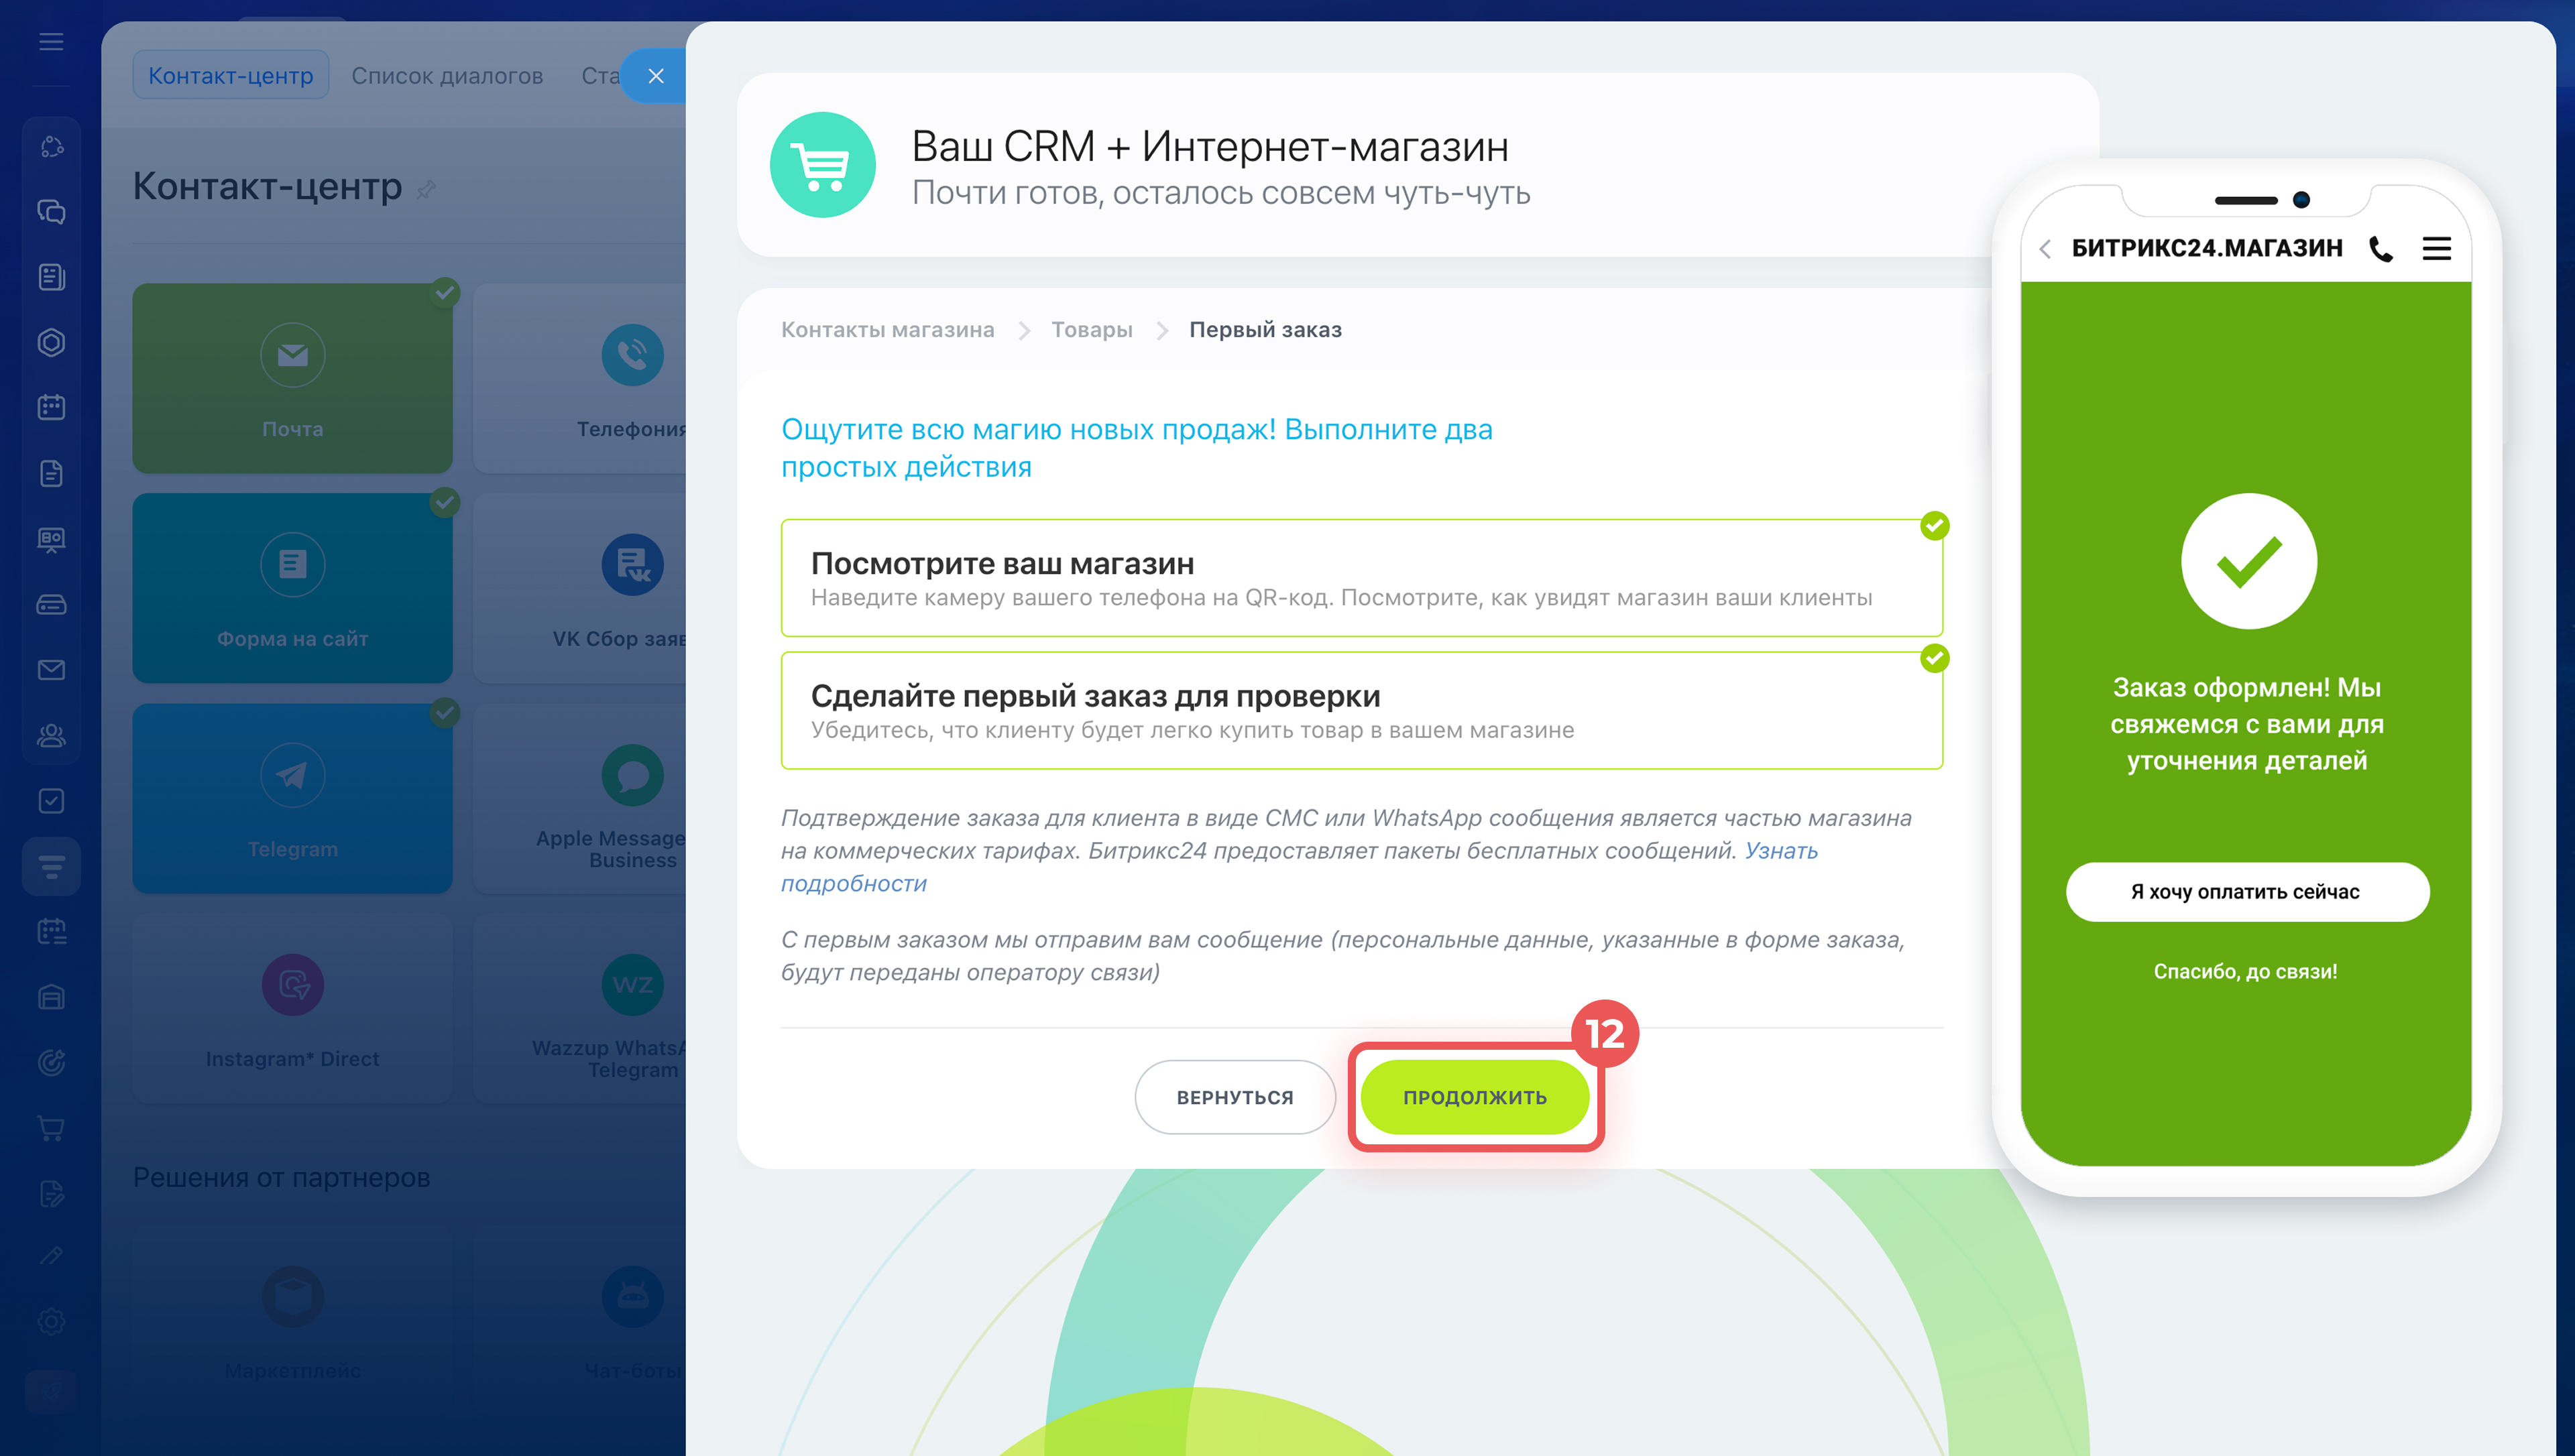Click the phone call icon in phone preview
Image resolution: width=2575 pixels, height=1456 pixels.
[x=2381, y=249]
